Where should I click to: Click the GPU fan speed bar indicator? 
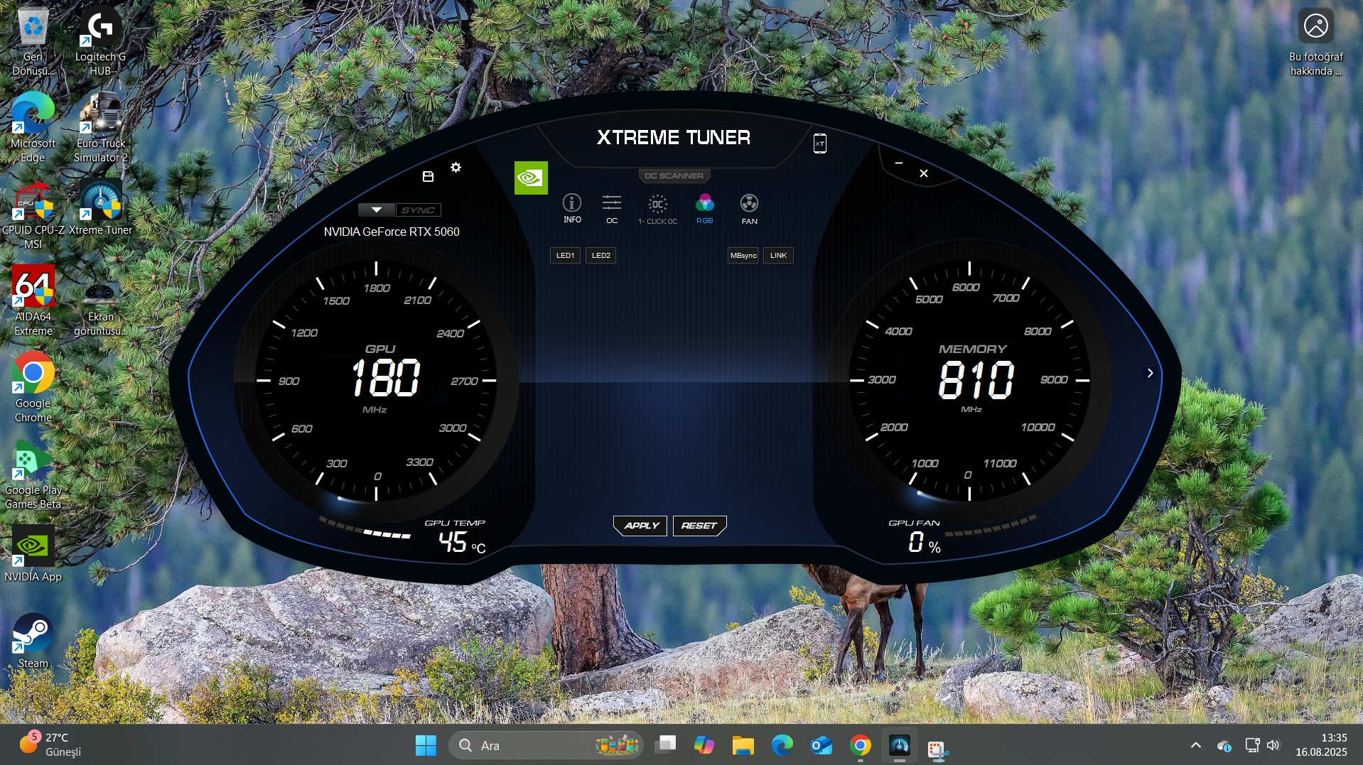tap(991, 526)
